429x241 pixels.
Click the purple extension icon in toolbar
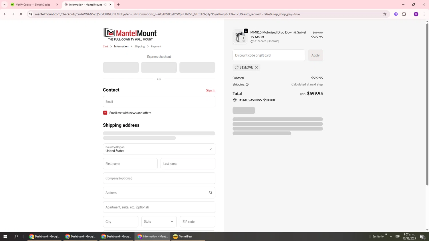point(396,14)
